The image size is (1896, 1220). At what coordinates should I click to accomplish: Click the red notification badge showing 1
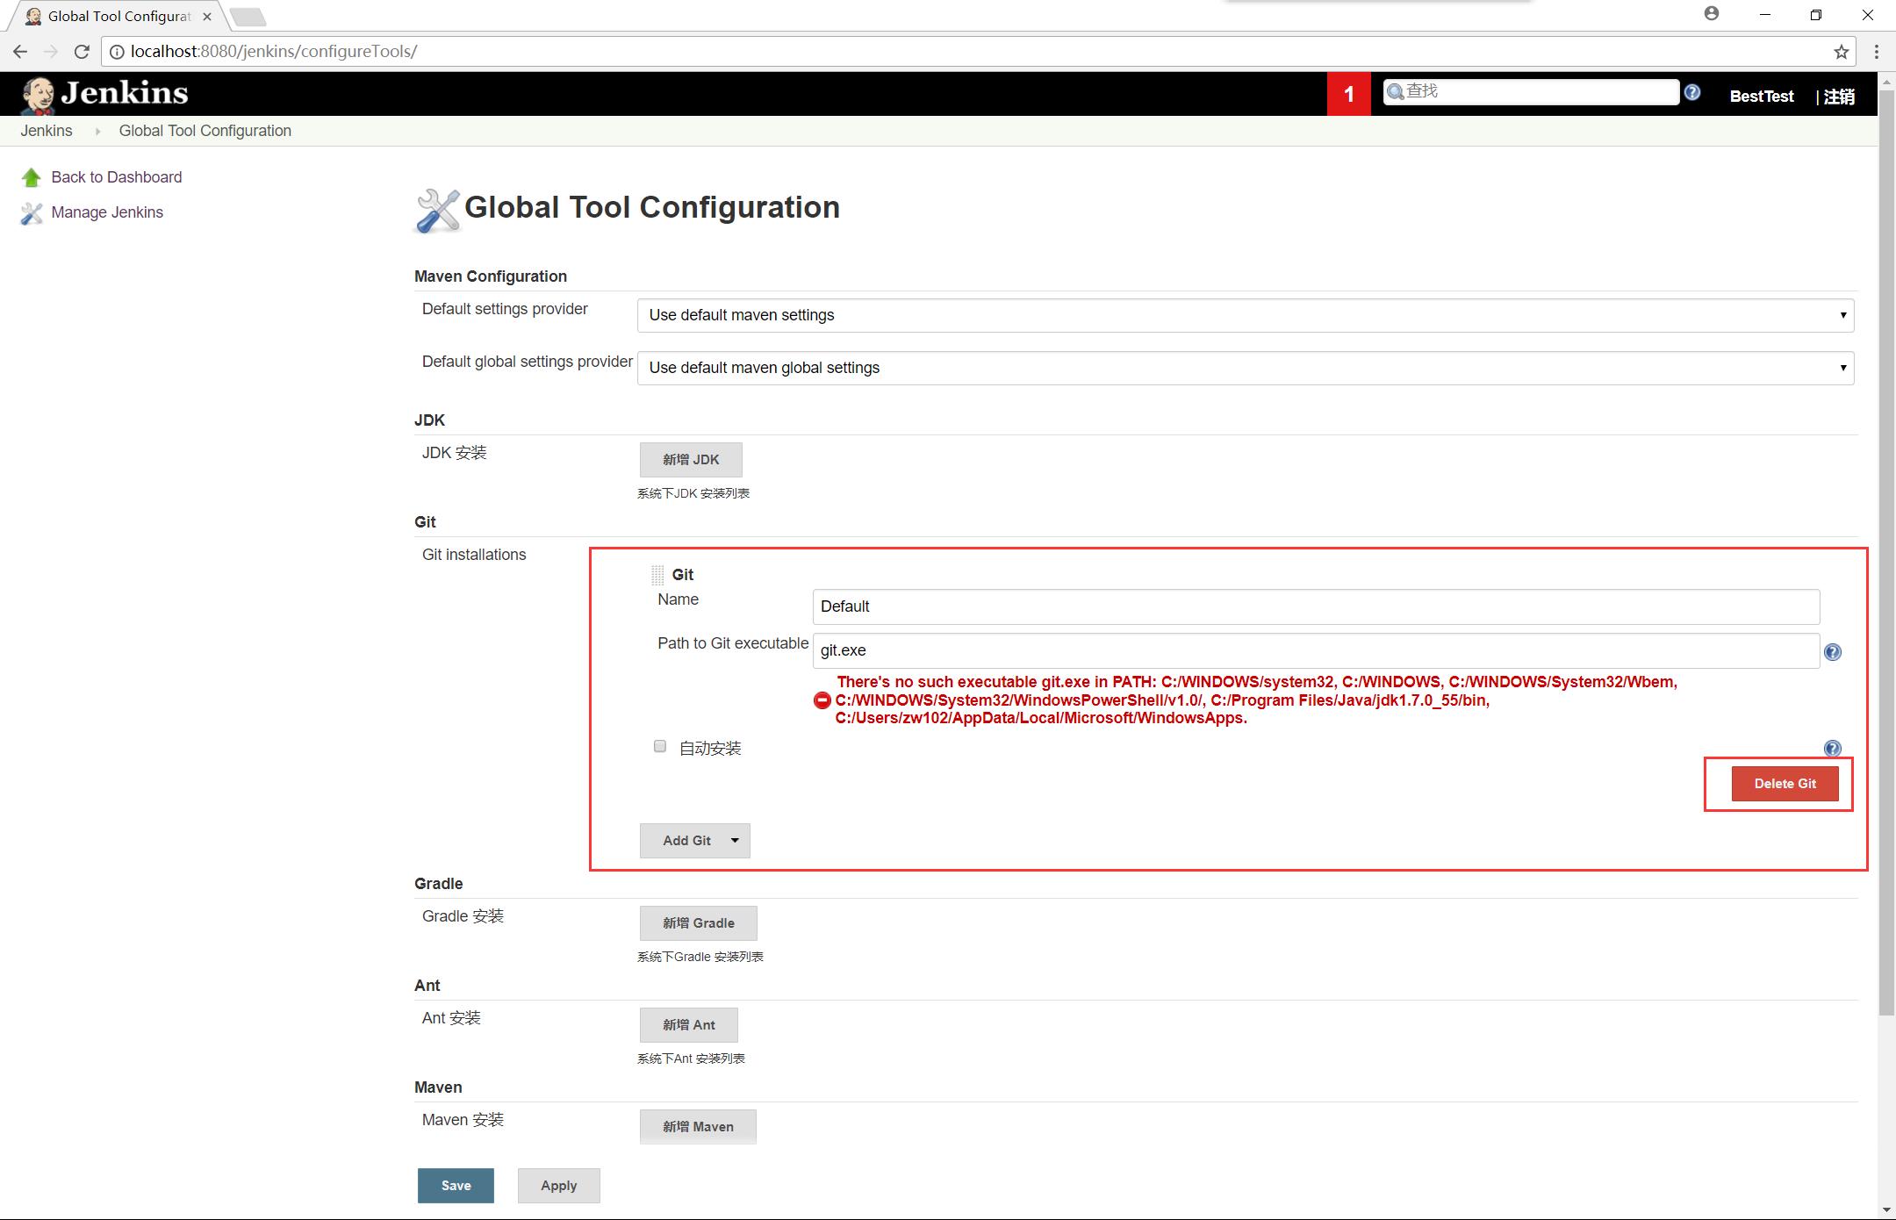click(x=1349, y=94)
